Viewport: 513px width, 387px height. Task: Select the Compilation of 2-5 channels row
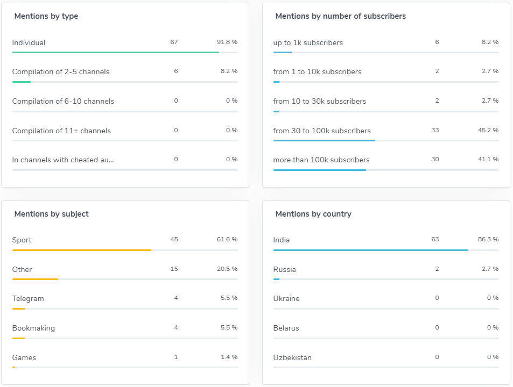click(x=60, y=71)
